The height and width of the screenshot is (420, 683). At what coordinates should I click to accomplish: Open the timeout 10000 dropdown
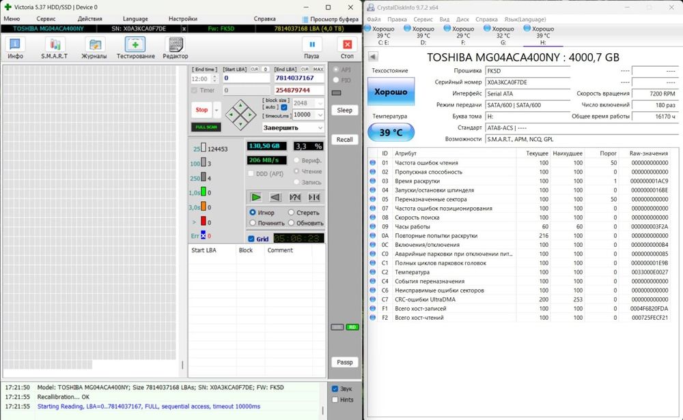tap(320, 115)
